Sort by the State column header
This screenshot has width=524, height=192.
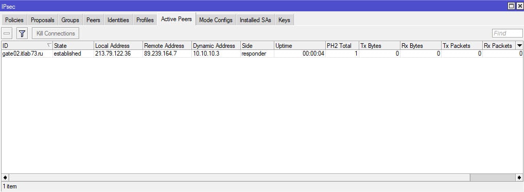point(73,45)
